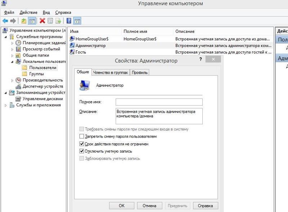Screen dimensions: 288x212
Task: Expand the Общие папки node
Action: click(x=12, y=55)
